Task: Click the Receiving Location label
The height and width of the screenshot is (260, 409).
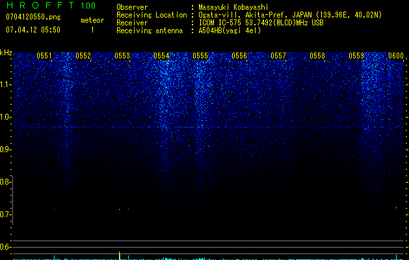Action: (152, 15)
